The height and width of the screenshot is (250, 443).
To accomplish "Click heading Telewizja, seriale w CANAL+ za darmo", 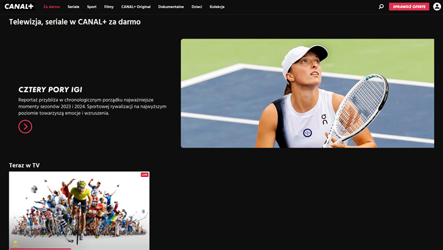I will click(x=74, y=22).
